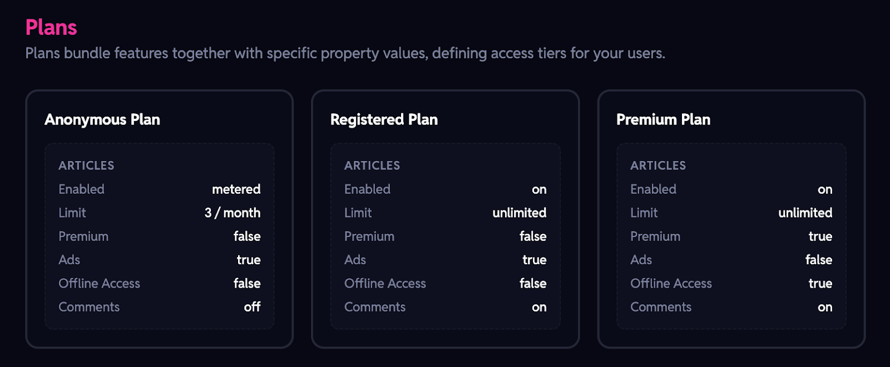Click Ads false value in Premium Plan
This screenshot has width=890, height=367.
coord(818,260)
